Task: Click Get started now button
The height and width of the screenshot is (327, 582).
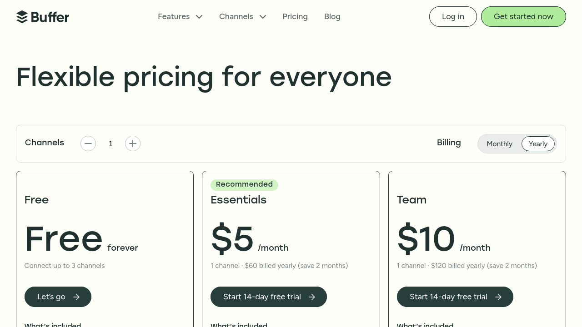Action: click(523, 17)
